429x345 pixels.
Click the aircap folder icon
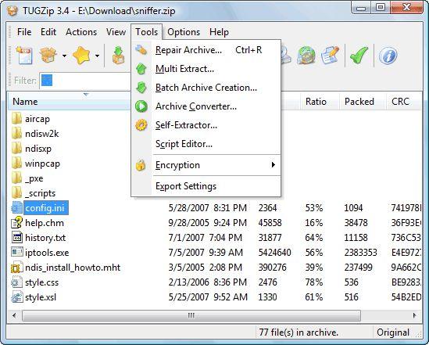[x=16, y=119]
